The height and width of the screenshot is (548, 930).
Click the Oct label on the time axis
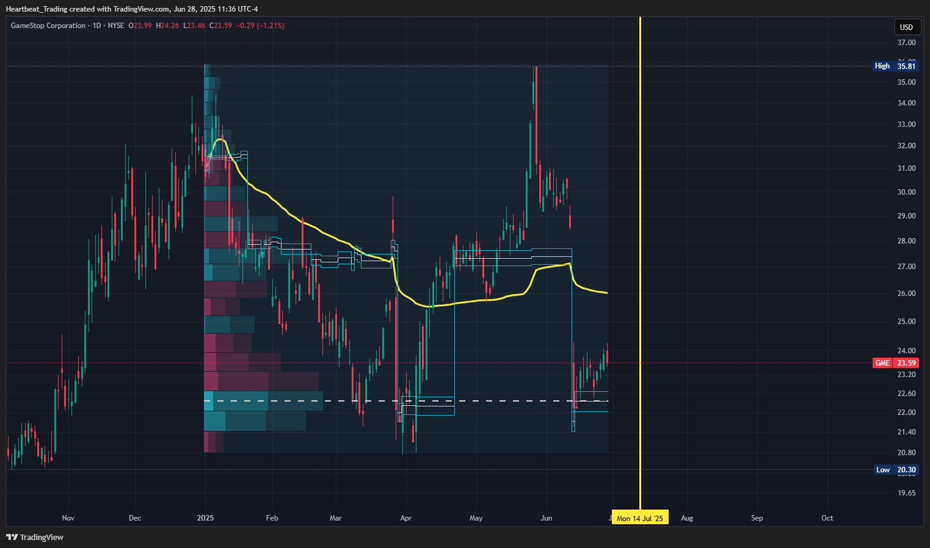[827, 518]
